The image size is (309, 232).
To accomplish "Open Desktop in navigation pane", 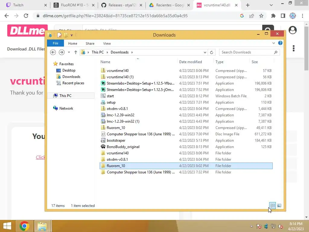I will (68, 70).
